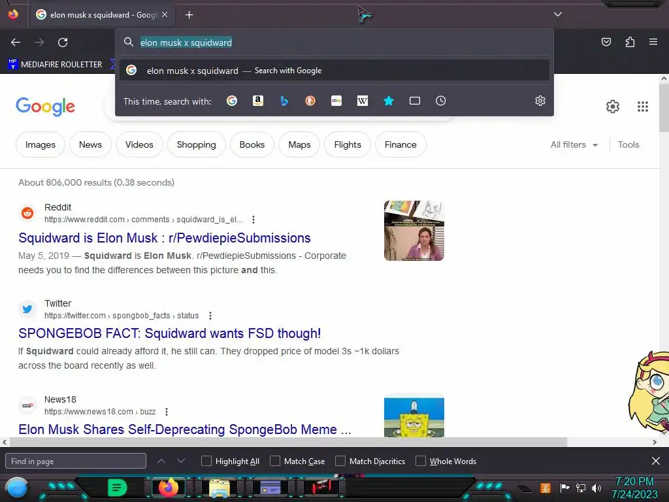The width and height of the screenshot is (669, 502).
Task: Go back to the previous page
Action: pyautogui.click(x=16, y=42)
